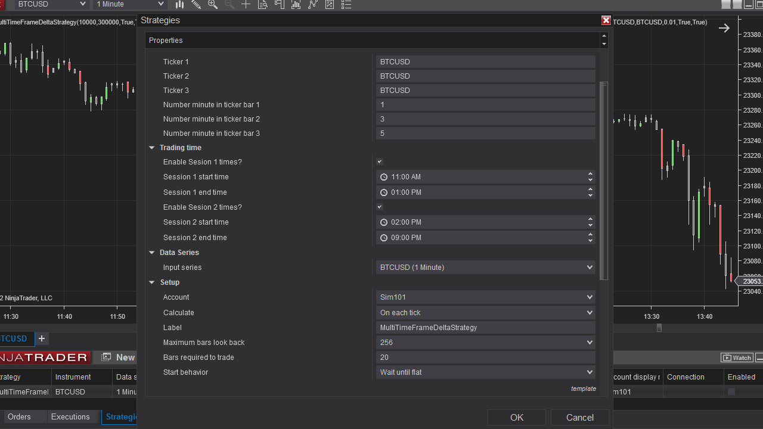Open the BTCUSD instrument selector dropdown

(x=51, y=4)
